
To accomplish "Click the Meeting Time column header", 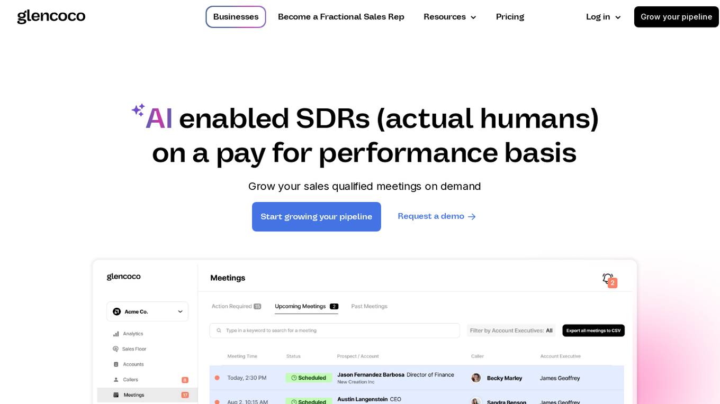I will pos(242,356).
